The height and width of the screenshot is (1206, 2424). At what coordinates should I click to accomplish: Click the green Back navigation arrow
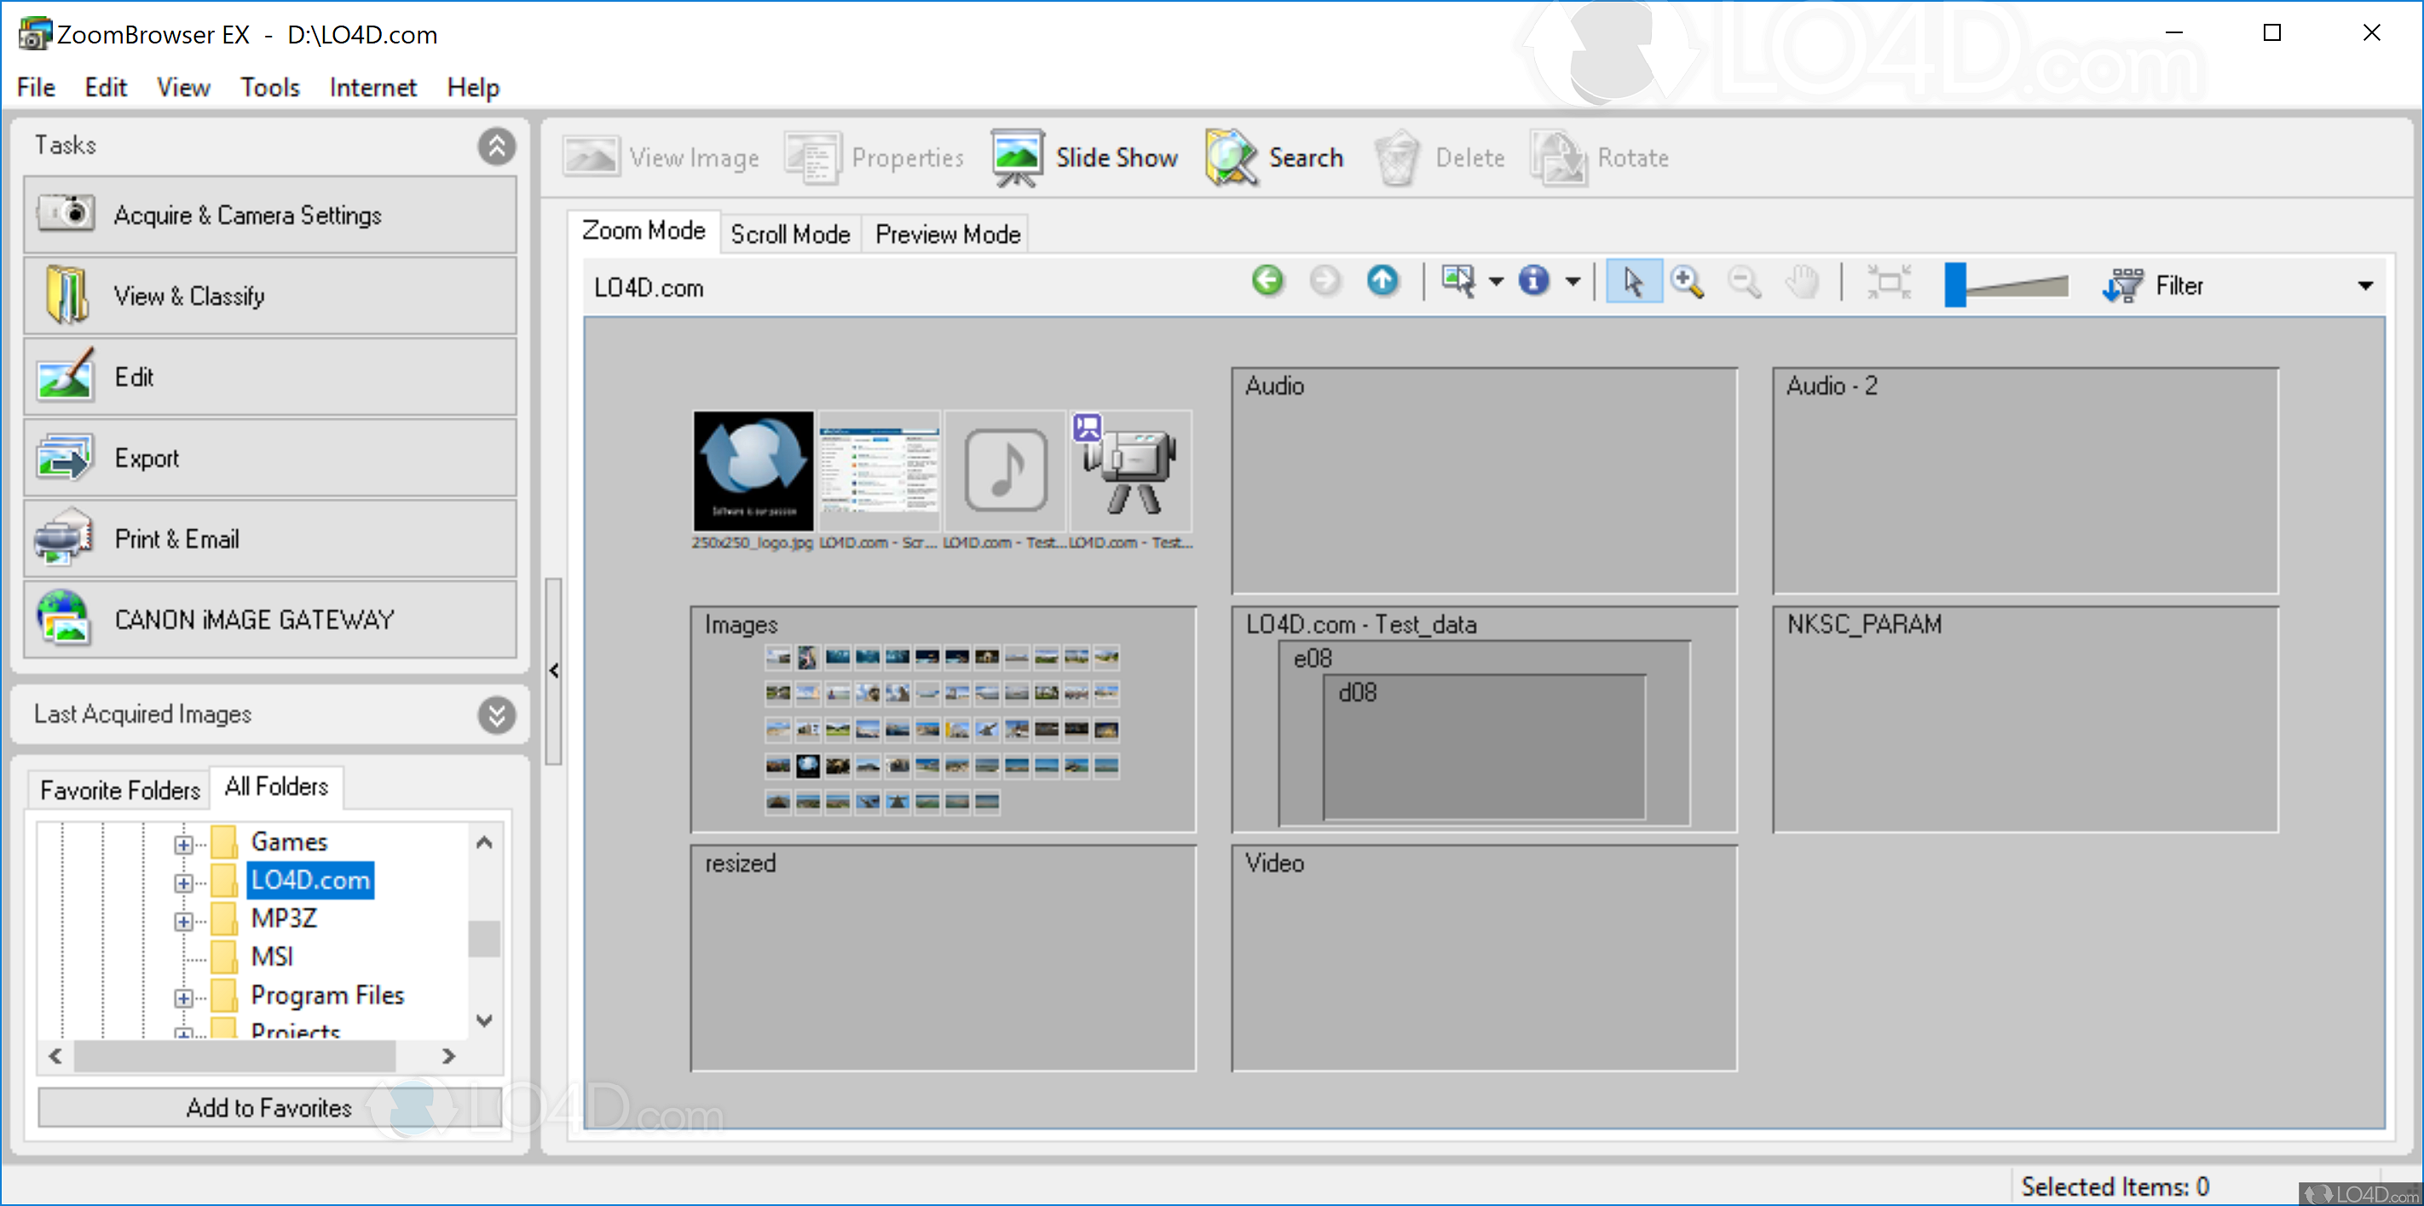(x=1267, y=281)
